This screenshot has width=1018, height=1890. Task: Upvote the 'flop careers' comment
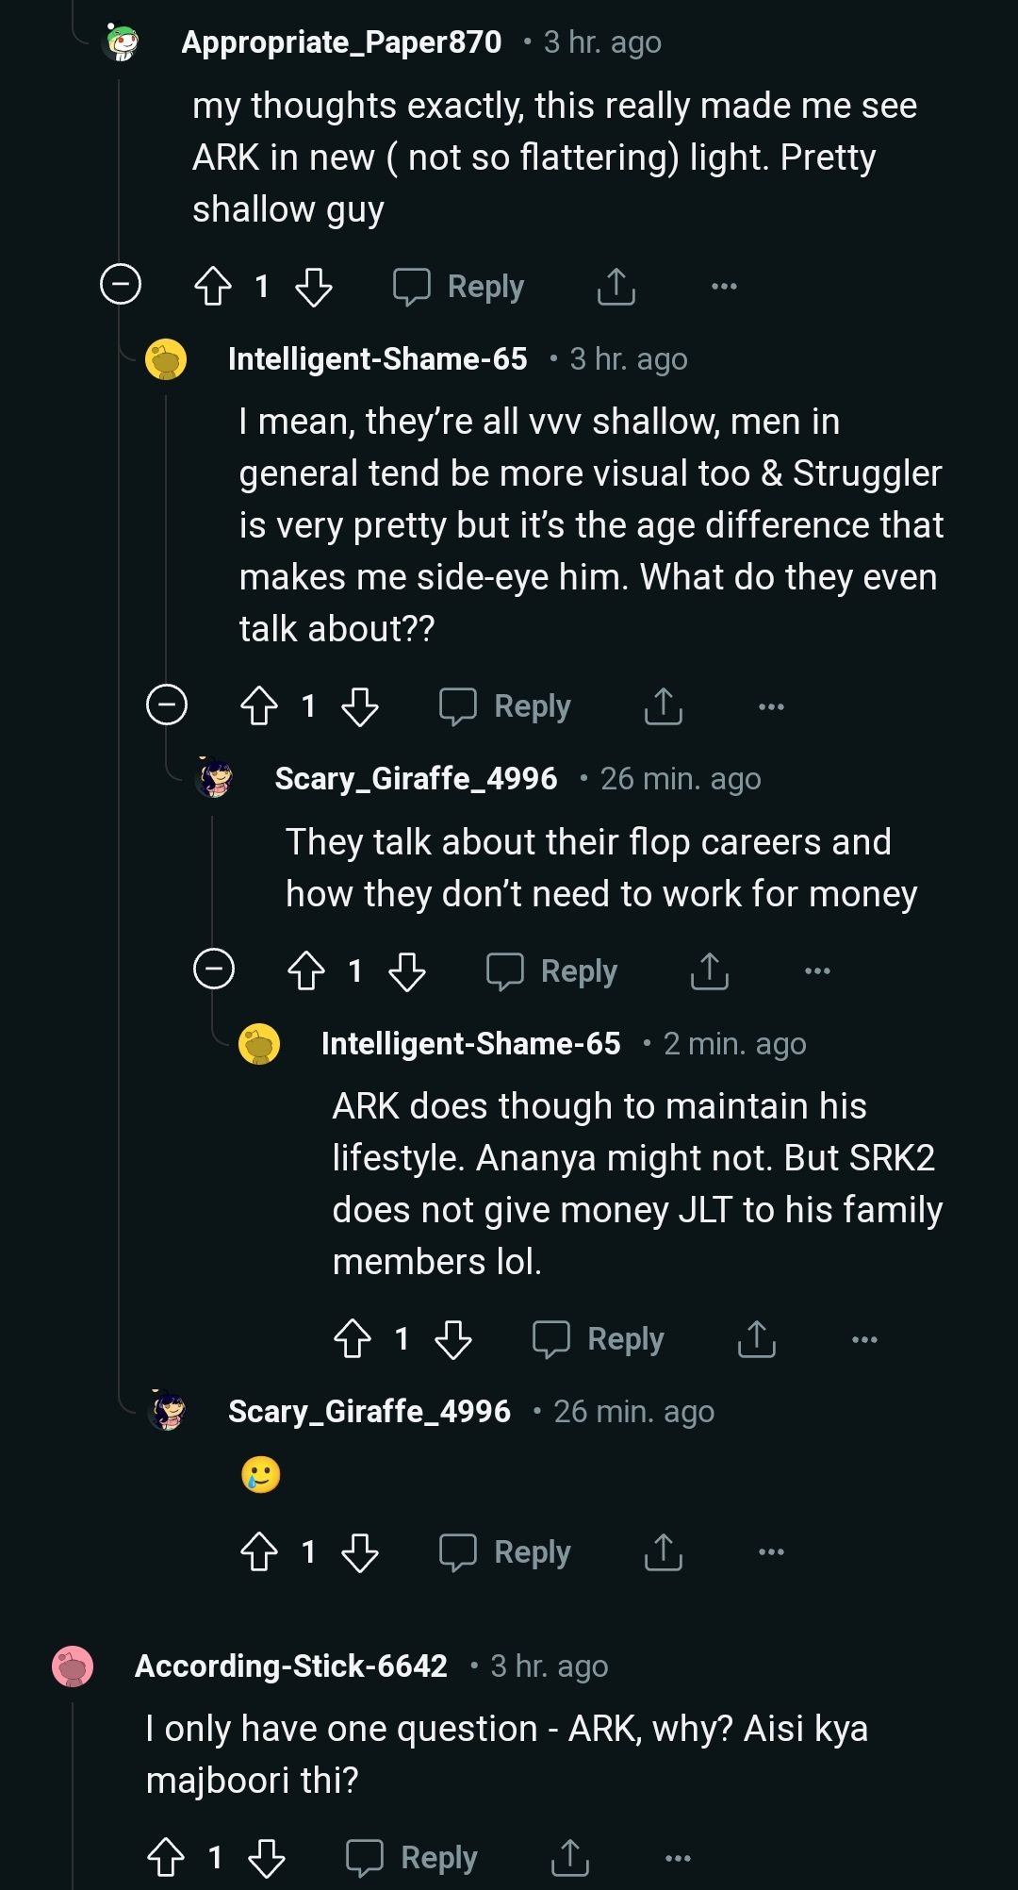[306, 970]
